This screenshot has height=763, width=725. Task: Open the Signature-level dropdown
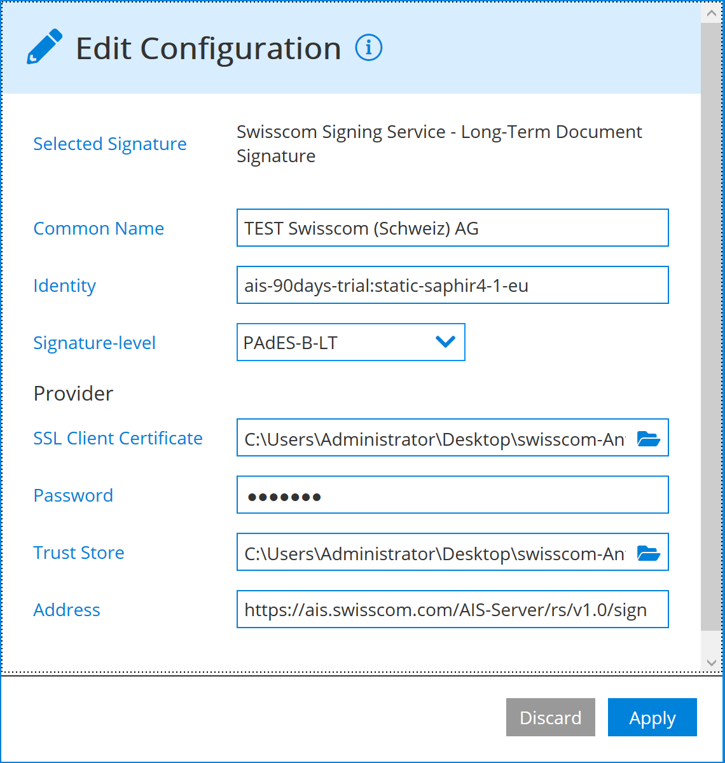pyautogui.click(x=351, y=342)
